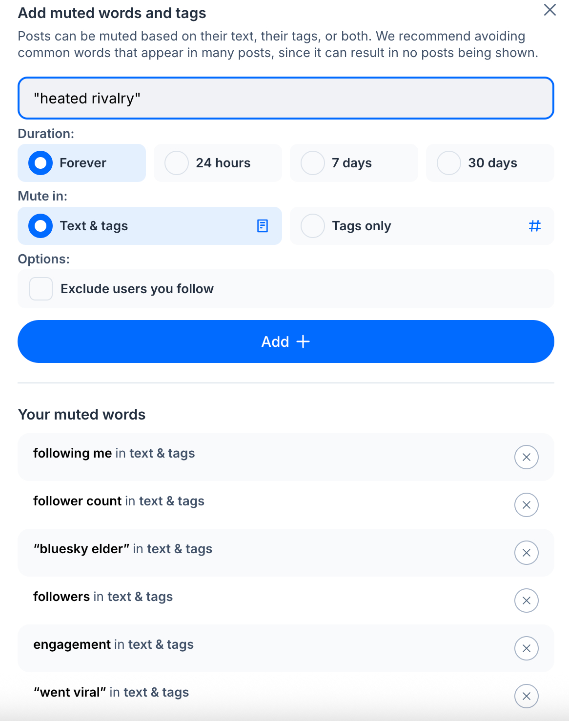Click the plus icon on Add button
The height and width of the screenshot is (721, 569).
pos(303,341)
